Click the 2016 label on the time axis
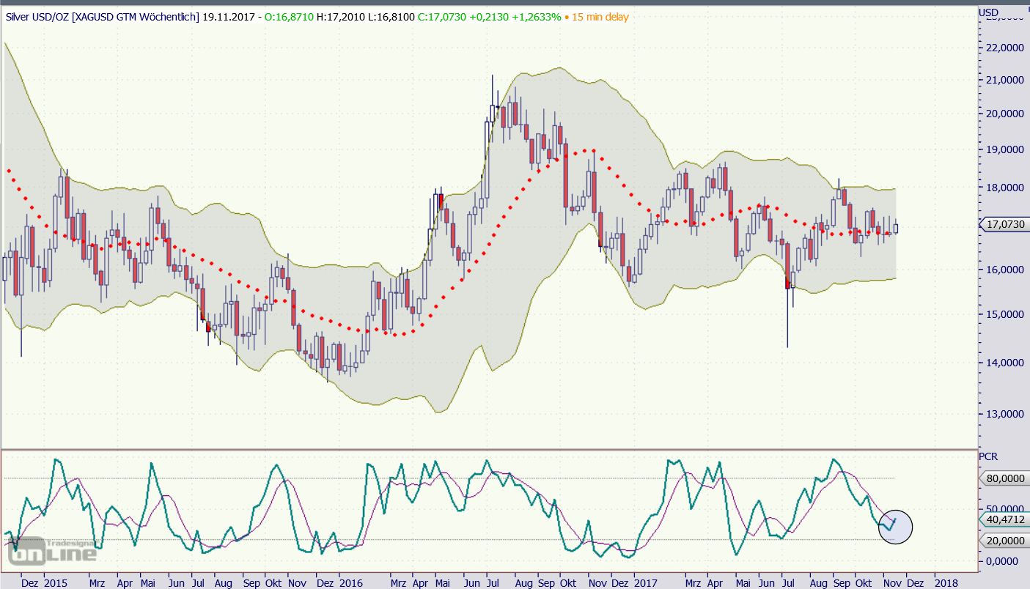The image size is (1030, 589). pos(350,583)
